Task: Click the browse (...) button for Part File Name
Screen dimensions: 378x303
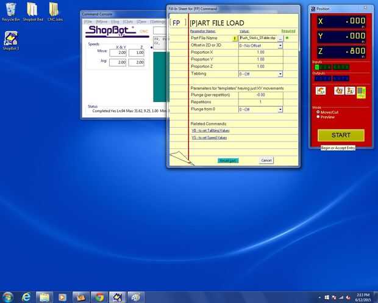Action: coord(280,38)
